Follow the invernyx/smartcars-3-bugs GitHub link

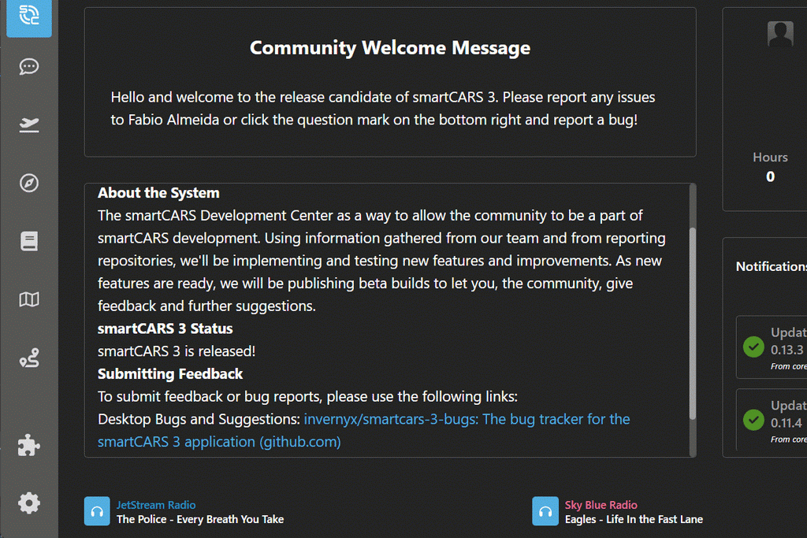(x=467, y=419)
